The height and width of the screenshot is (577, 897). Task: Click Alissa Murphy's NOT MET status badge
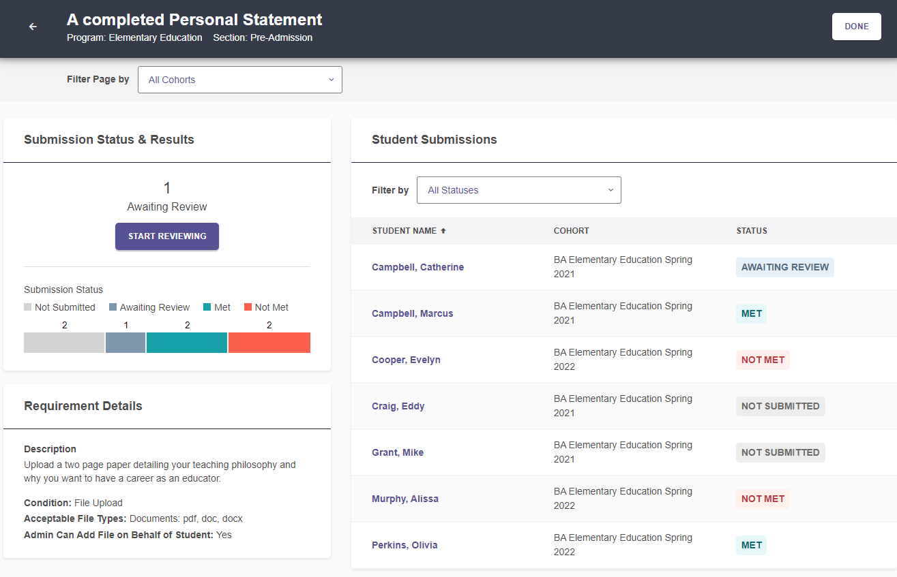(x=763, y=499)
